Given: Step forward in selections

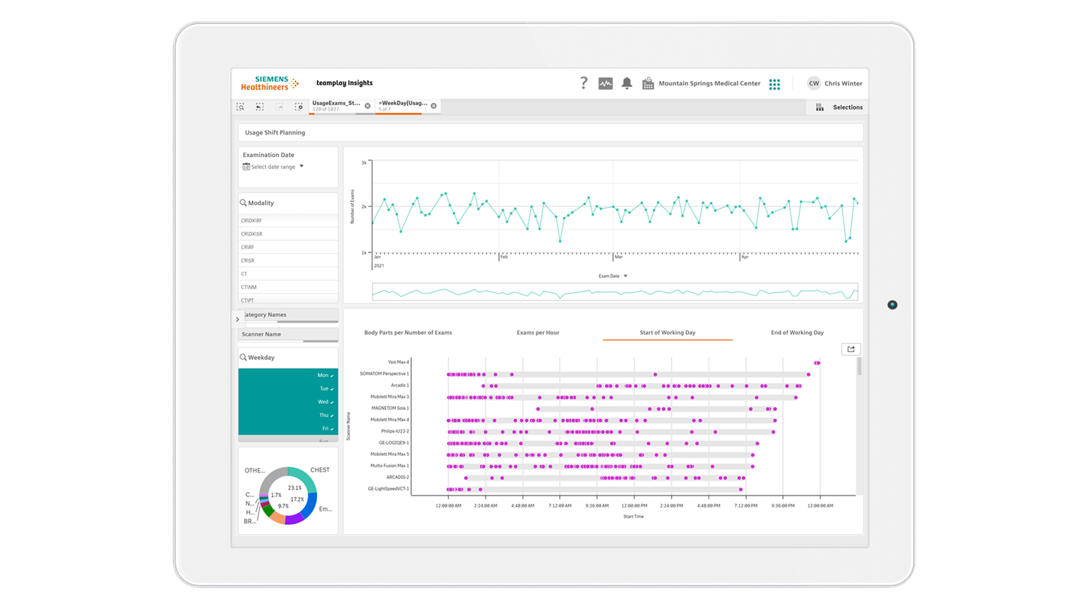Looking at the screenshot, I should pos(279,107).
